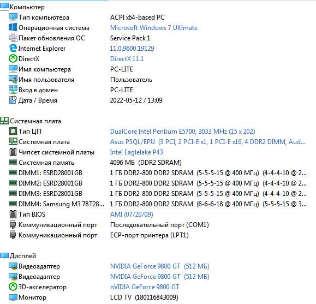Select the 4096 МБ (DDR2 SDRAM) value
The image size is (316, 304).
146,163
